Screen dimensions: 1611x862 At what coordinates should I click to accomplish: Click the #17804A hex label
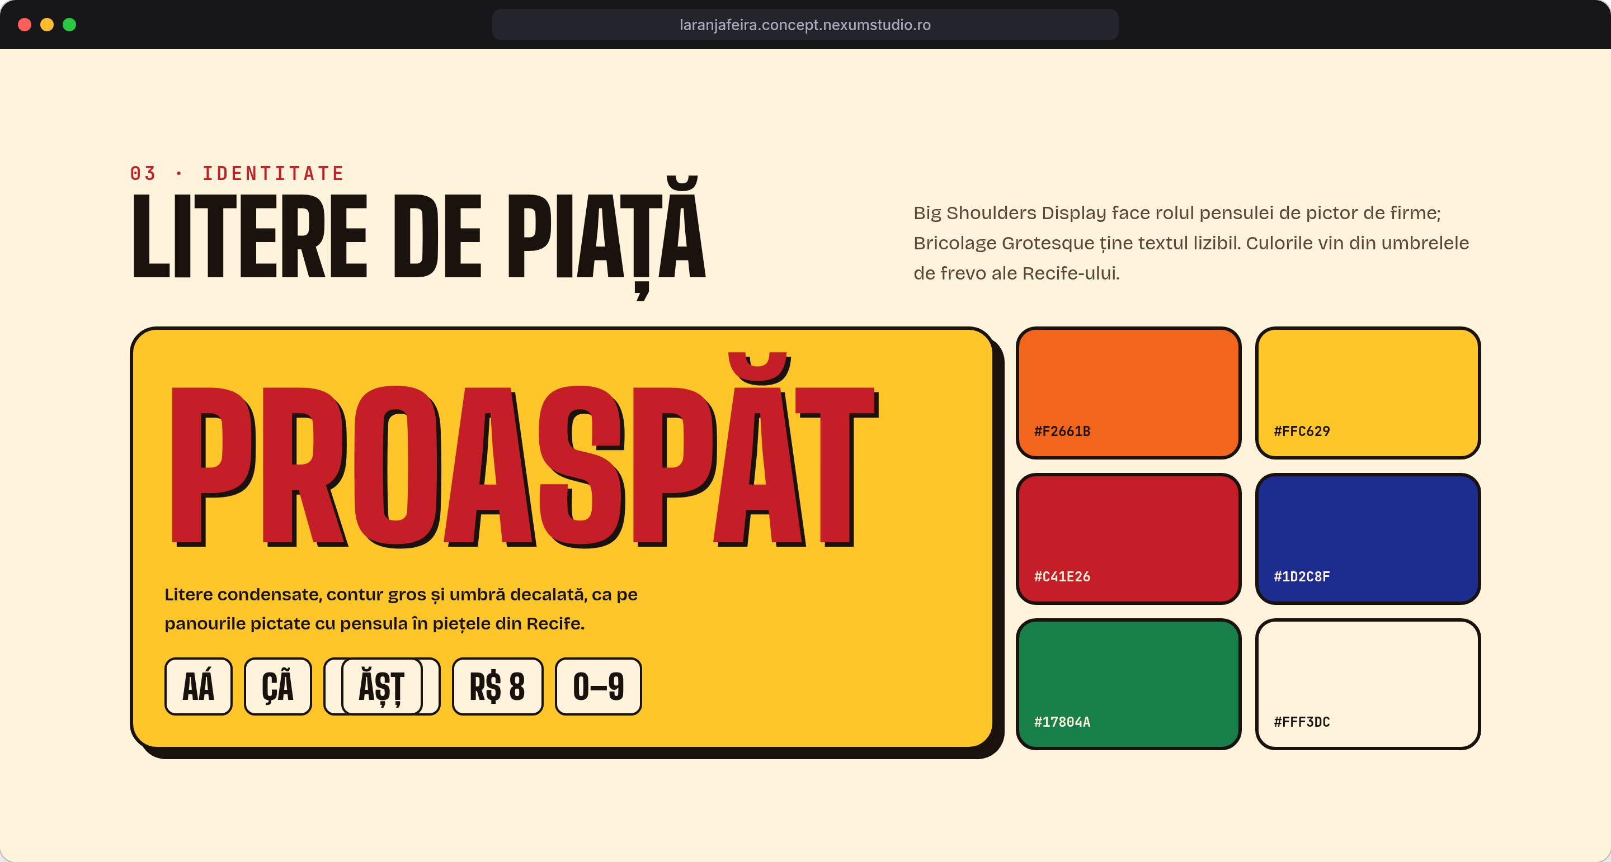pyautogui.click(x=1062, y=722)
